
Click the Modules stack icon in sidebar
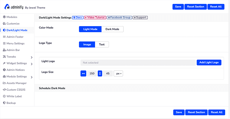[x=4, y=17]
